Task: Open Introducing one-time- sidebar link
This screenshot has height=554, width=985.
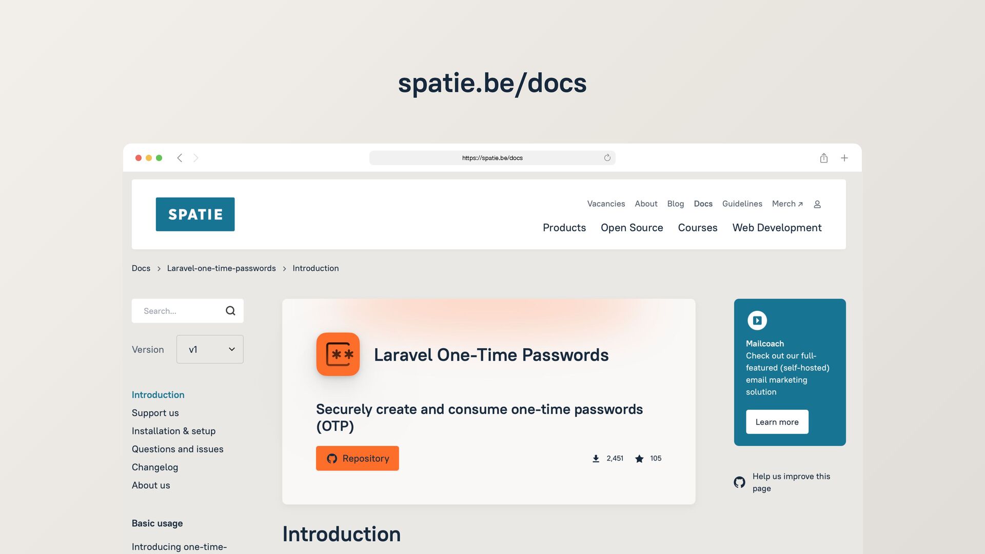Action: (179, 547)
